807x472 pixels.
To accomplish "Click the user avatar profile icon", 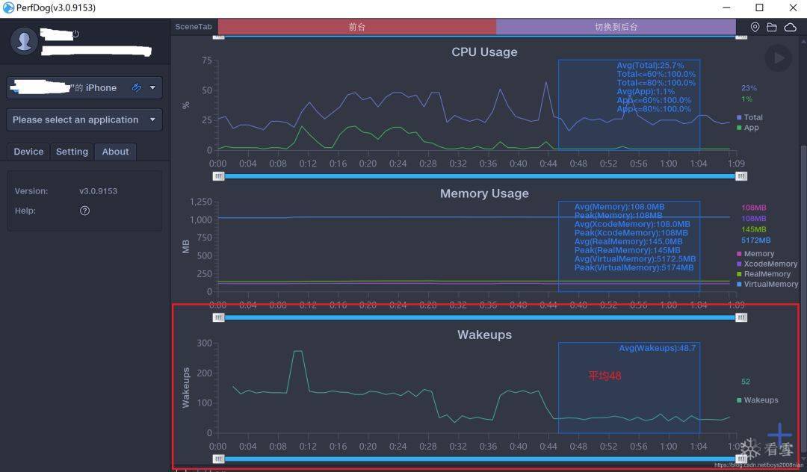I will pos(24,41).
